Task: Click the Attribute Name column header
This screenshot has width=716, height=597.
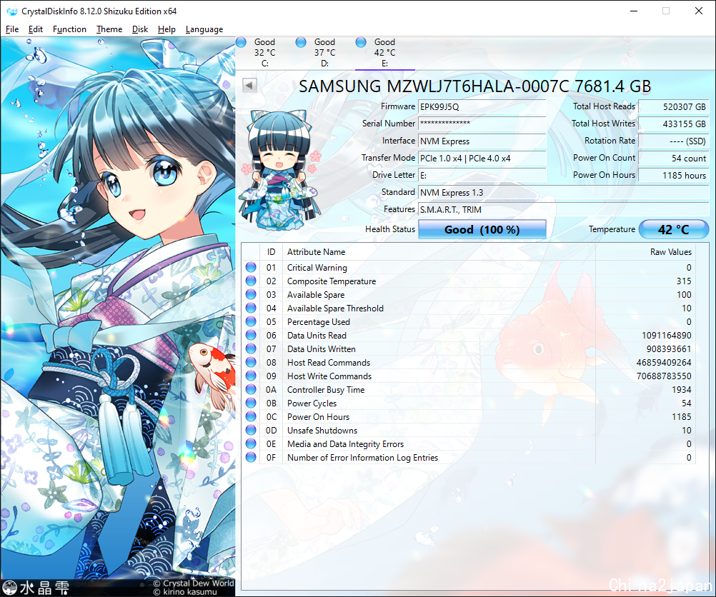Action: (x=439, y=252)
